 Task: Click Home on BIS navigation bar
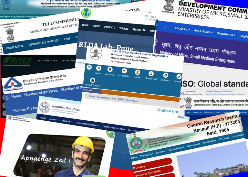click(x=16, y=96)
